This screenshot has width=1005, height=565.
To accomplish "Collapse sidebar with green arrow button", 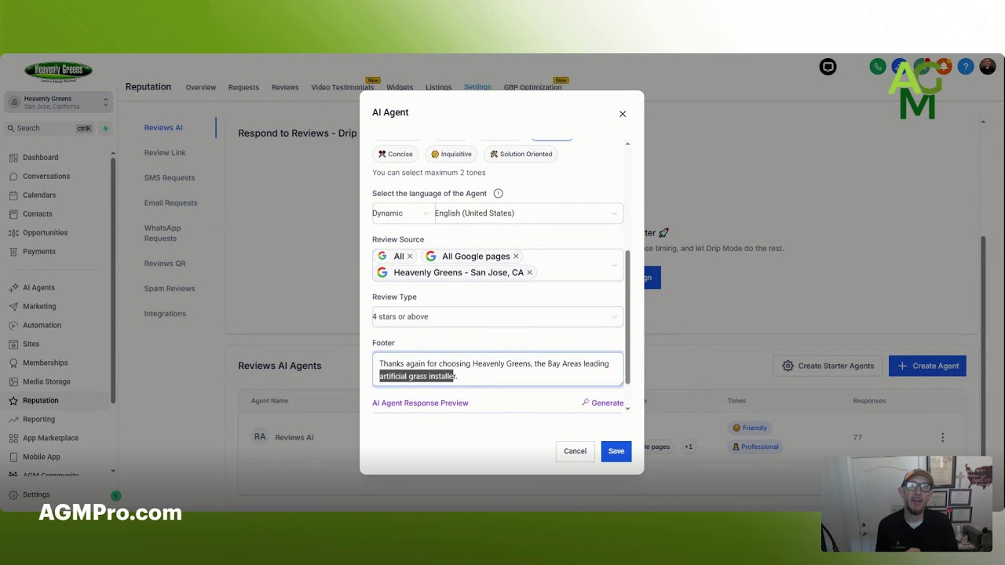I will [x=116, y=495].
